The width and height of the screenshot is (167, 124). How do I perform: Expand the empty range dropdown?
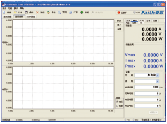click(157, 81)
